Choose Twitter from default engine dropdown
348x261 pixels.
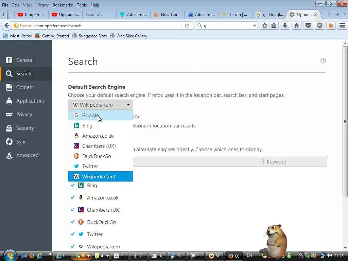coord(101,167)
